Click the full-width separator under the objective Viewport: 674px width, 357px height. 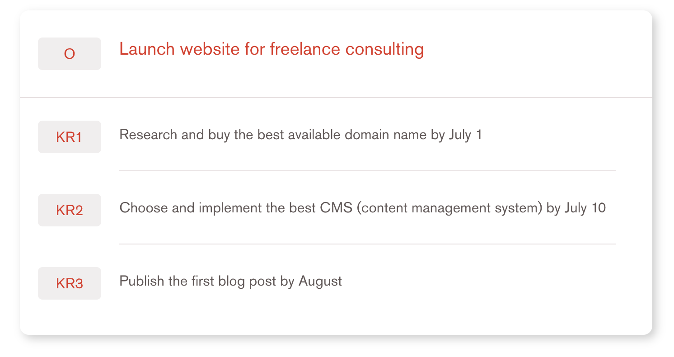pos(336,98)
